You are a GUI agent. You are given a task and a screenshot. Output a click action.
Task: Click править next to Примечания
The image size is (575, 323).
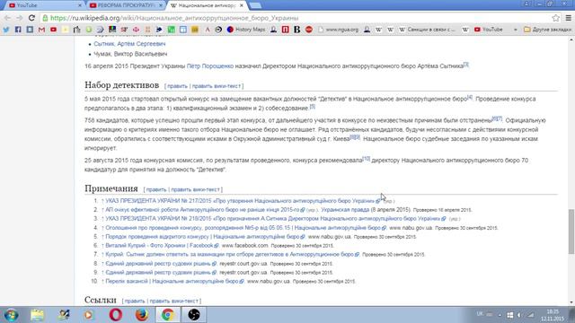pyautogui.click(x=156, y=189)
